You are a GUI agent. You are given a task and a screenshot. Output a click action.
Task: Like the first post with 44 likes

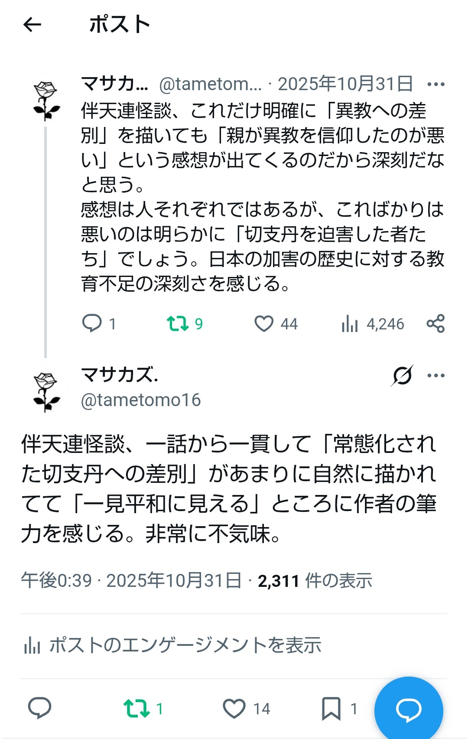[264, 323]
